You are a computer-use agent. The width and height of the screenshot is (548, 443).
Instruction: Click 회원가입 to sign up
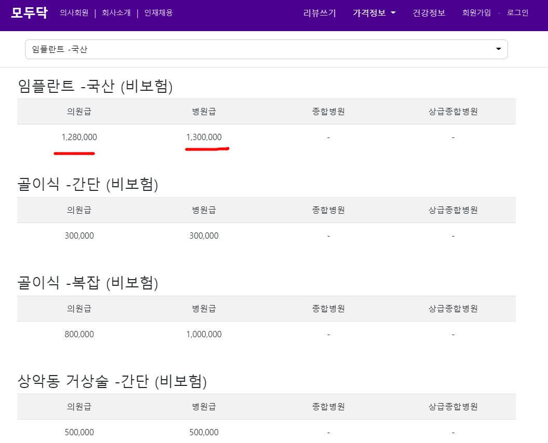point(476,12)
